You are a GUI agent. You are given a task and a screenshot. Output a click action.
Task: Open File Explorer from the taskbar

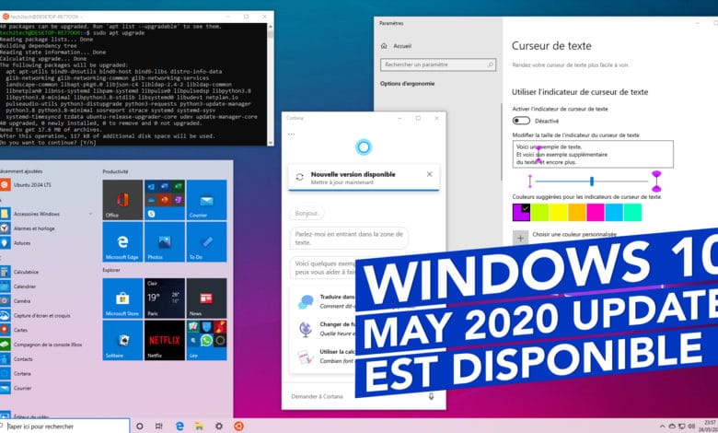point(199,427)
